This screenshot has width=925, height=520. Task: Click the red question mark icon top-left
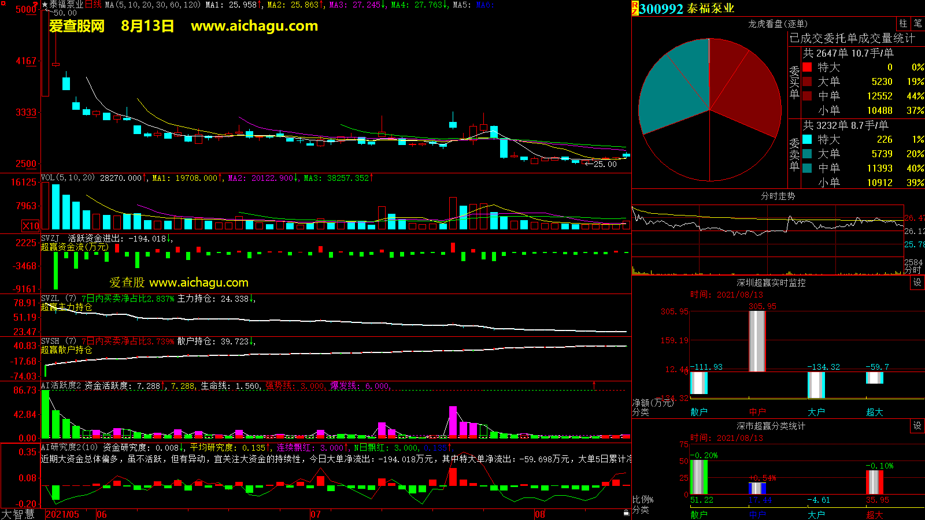[x=36, y=4]
